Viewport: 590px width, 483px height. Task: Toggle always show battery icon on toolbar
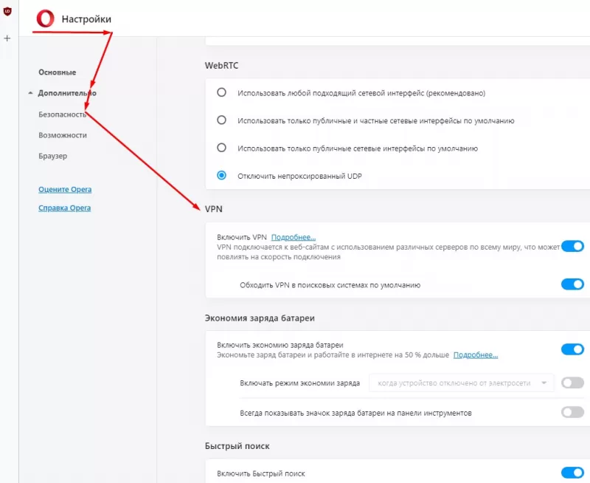point(572,412)
